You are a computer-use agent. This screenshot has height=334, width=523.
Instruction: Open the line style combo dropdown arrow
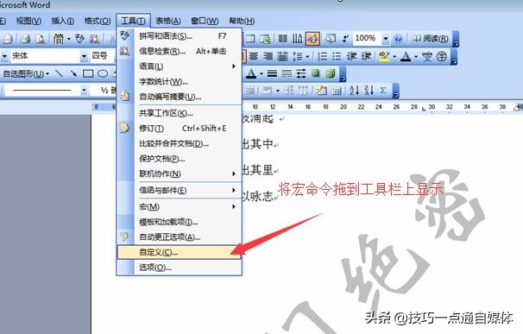point(84,91)
